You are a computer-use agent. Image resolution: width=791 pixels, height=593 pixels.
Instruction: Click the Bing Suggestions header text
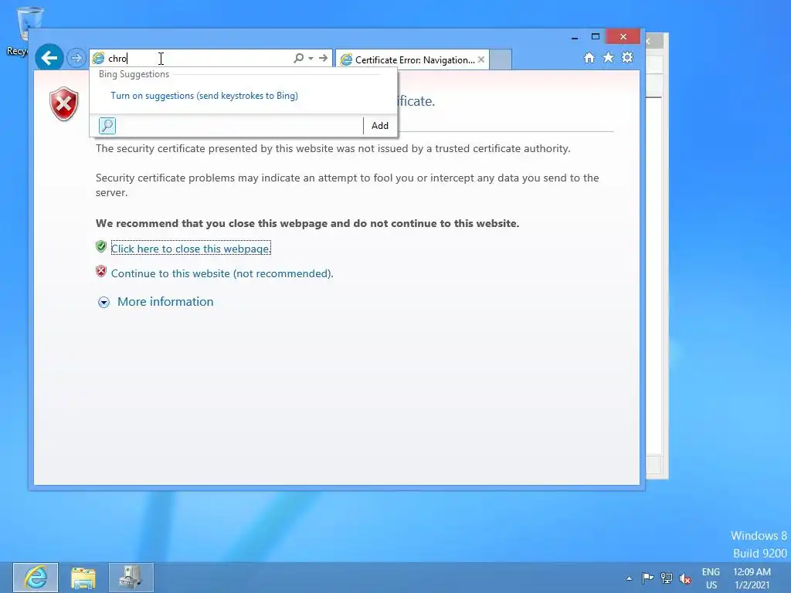134,74
